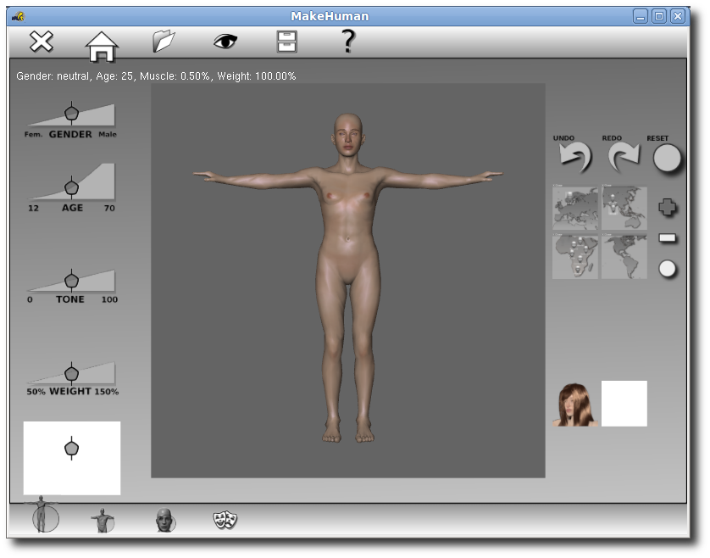The image size is (710, 558).
Task: Click the WEIGHT label
Action: (x=70, y=391)
